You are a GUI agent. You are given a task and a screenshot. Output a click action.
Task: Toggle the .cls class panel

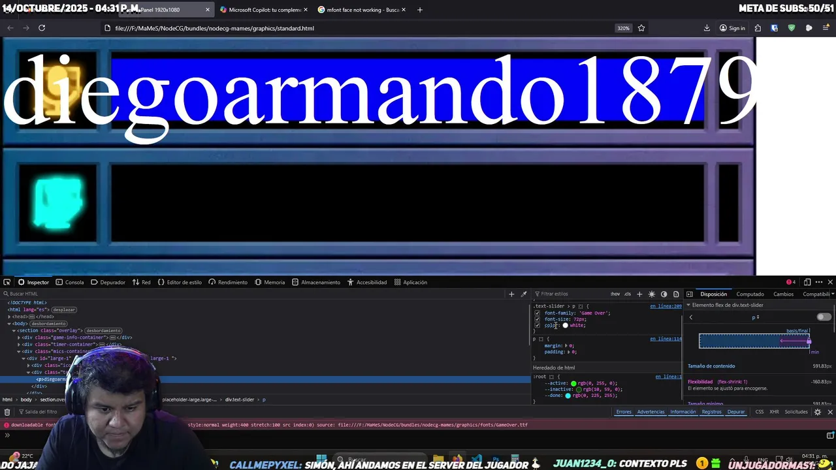628,294
